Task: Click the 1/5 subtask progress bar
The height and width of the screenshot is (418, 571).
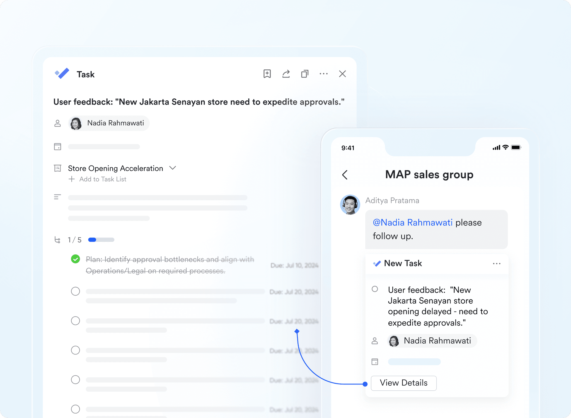Action: click(101, 240)
